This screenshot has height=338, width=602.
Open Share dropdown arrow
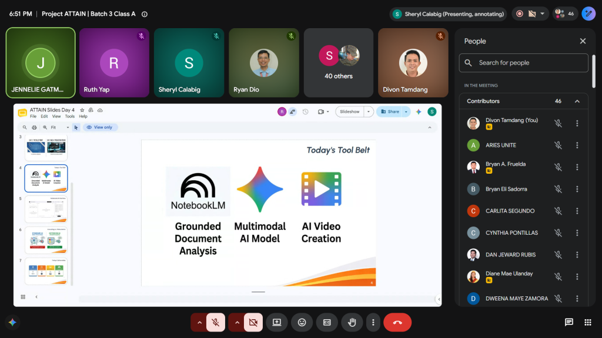[x=406, y=111]
